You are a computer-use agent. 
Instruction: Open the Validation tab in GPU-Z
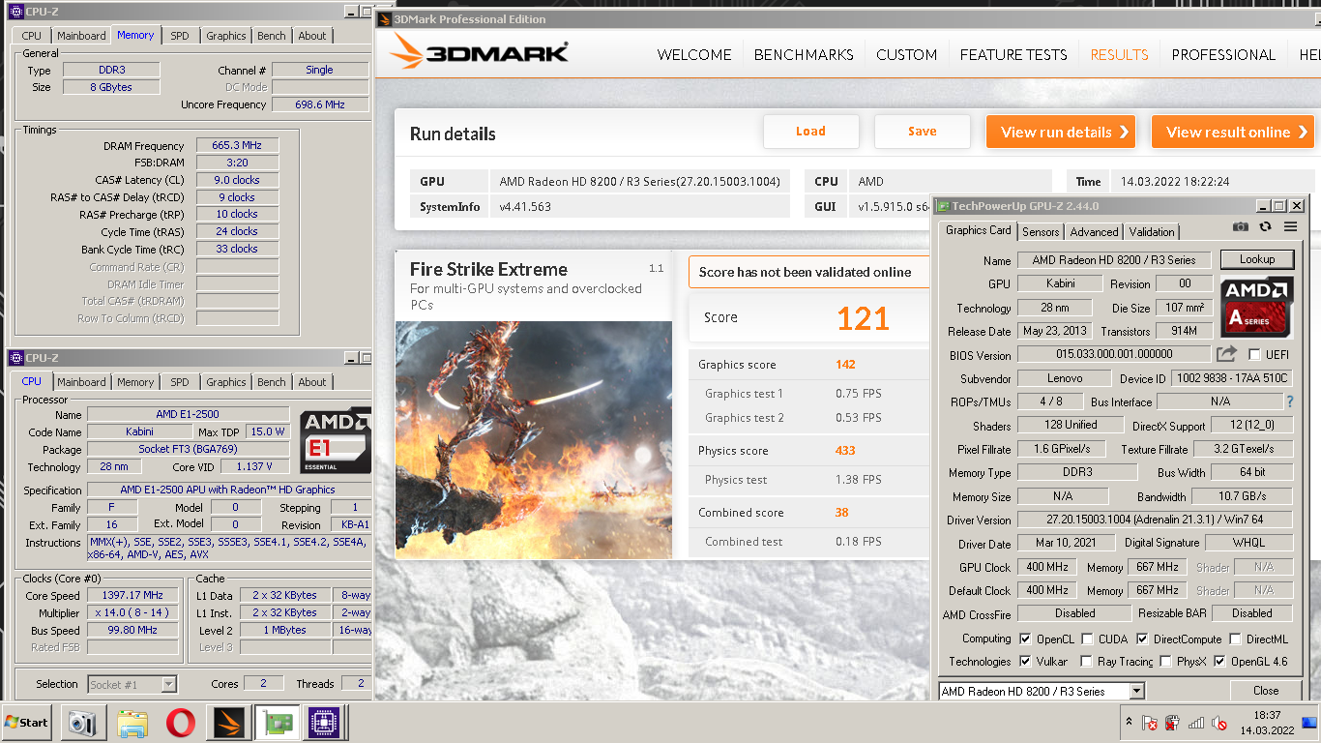click(x=1152, y=232)
